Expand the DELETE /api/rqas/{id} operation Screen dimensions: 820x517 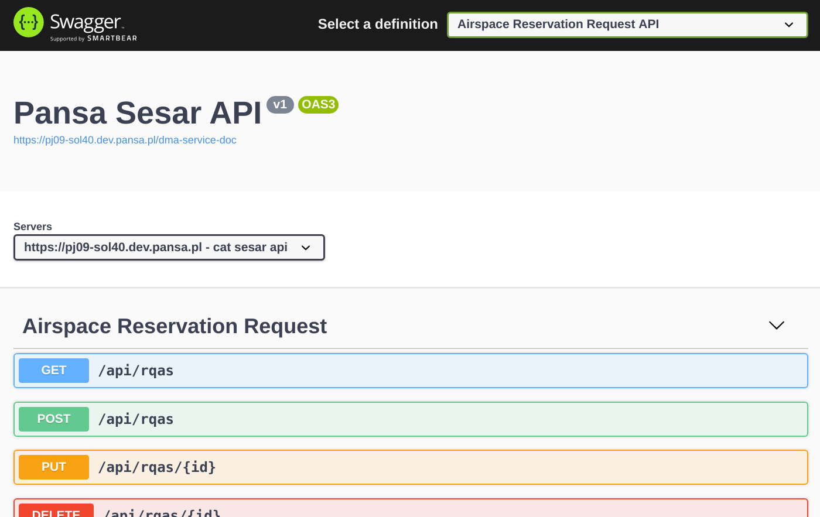(411, 508)
